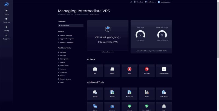Click the red Stop action tile

pos(129,71)
